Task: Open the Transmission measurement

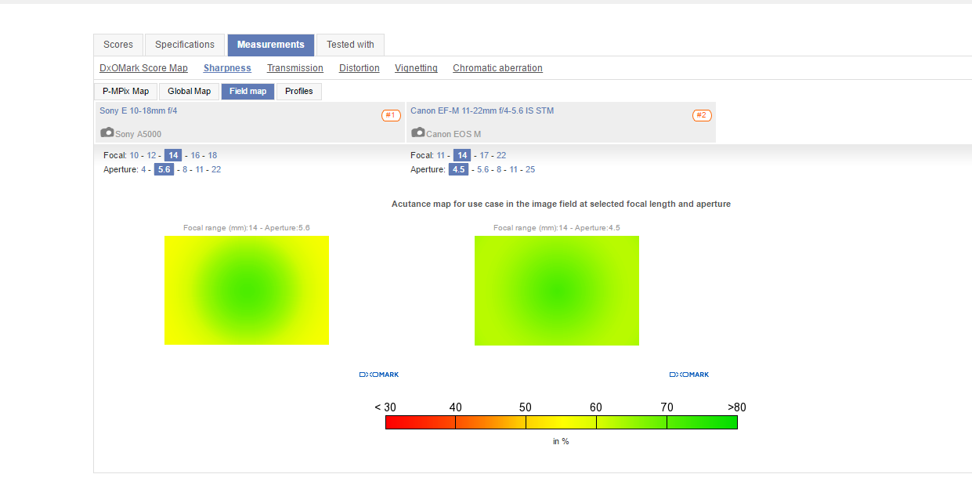Action: click(x=295, y=68)
